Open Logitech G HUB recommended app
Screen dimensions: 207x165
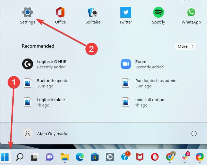[45, 64]
